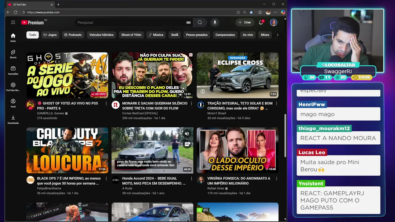Open Eclipse Cross video thumbnail
The image size is (395, 222).
(x=238, y=75)
